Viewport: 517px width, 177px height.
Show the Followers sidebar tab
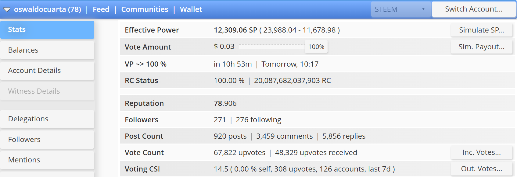pyautogui.click(x=47, y=140)
